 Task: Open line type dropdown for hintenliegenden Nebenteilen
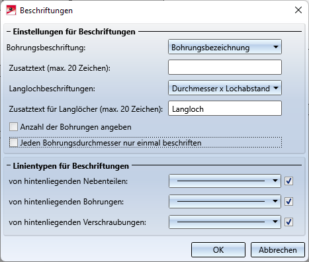[225, 181]
